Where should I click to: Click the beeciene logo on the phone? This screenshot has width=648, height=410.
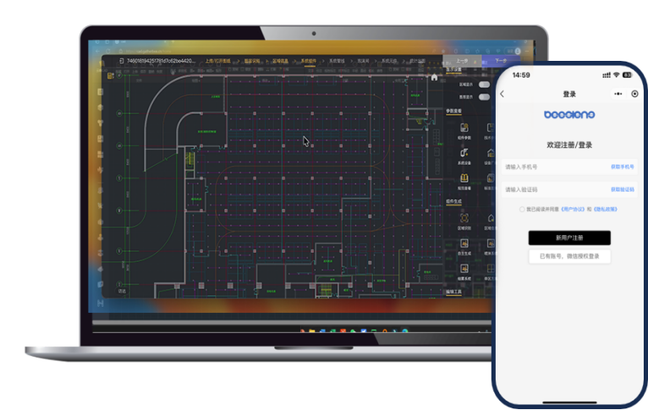569,114
